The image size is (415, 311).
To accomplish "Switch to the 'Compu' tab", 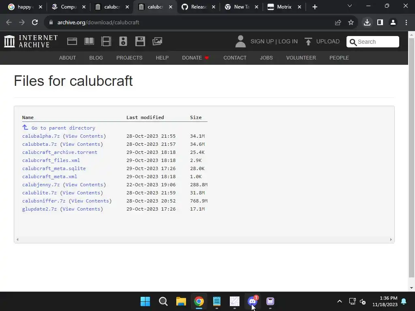I will [68, 7].
